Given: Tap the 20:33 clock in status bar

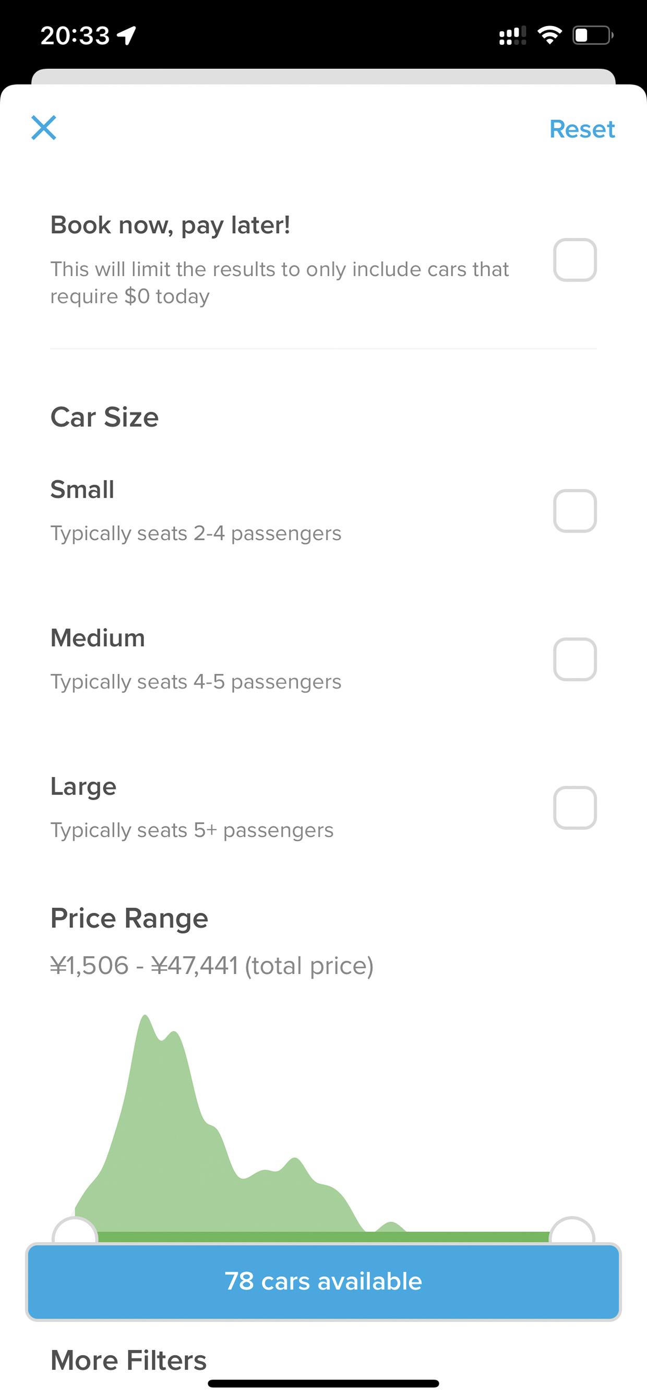Looking at the screenshot, I should 75,35.
